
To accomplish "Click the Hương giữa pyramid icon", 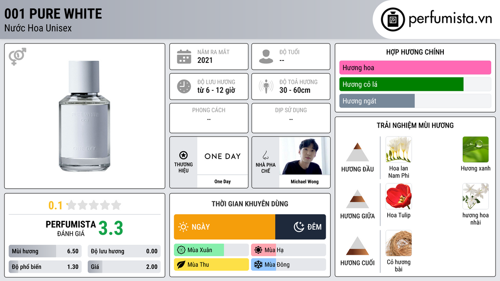I will pyautogui.click(x=357, y=199).
